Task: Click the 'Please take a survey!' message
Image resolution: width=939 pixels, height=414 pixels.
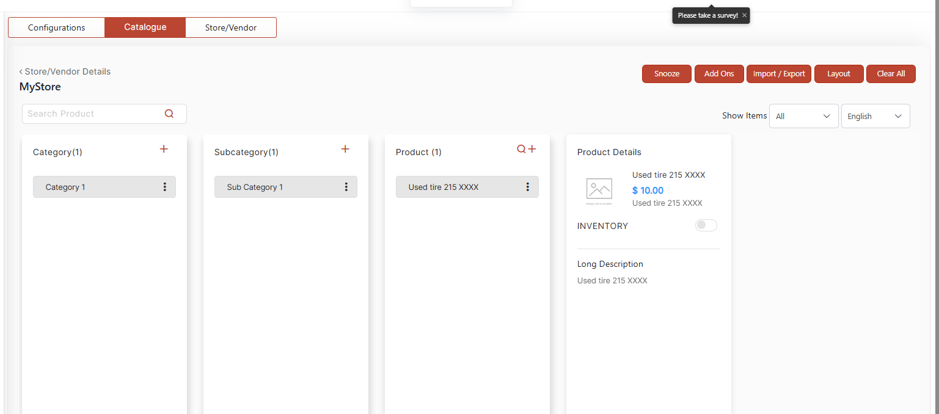Action: (x=707, y=15)
